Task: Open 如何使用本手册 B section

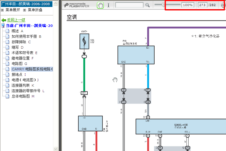Action: 27,37
